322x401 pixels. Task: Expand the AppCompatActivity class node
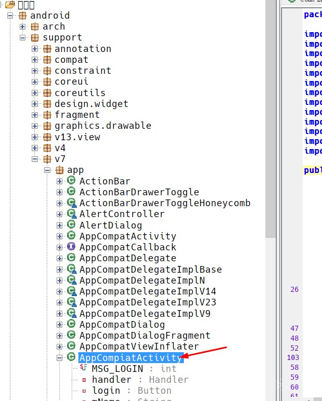[x=59, y=236]
